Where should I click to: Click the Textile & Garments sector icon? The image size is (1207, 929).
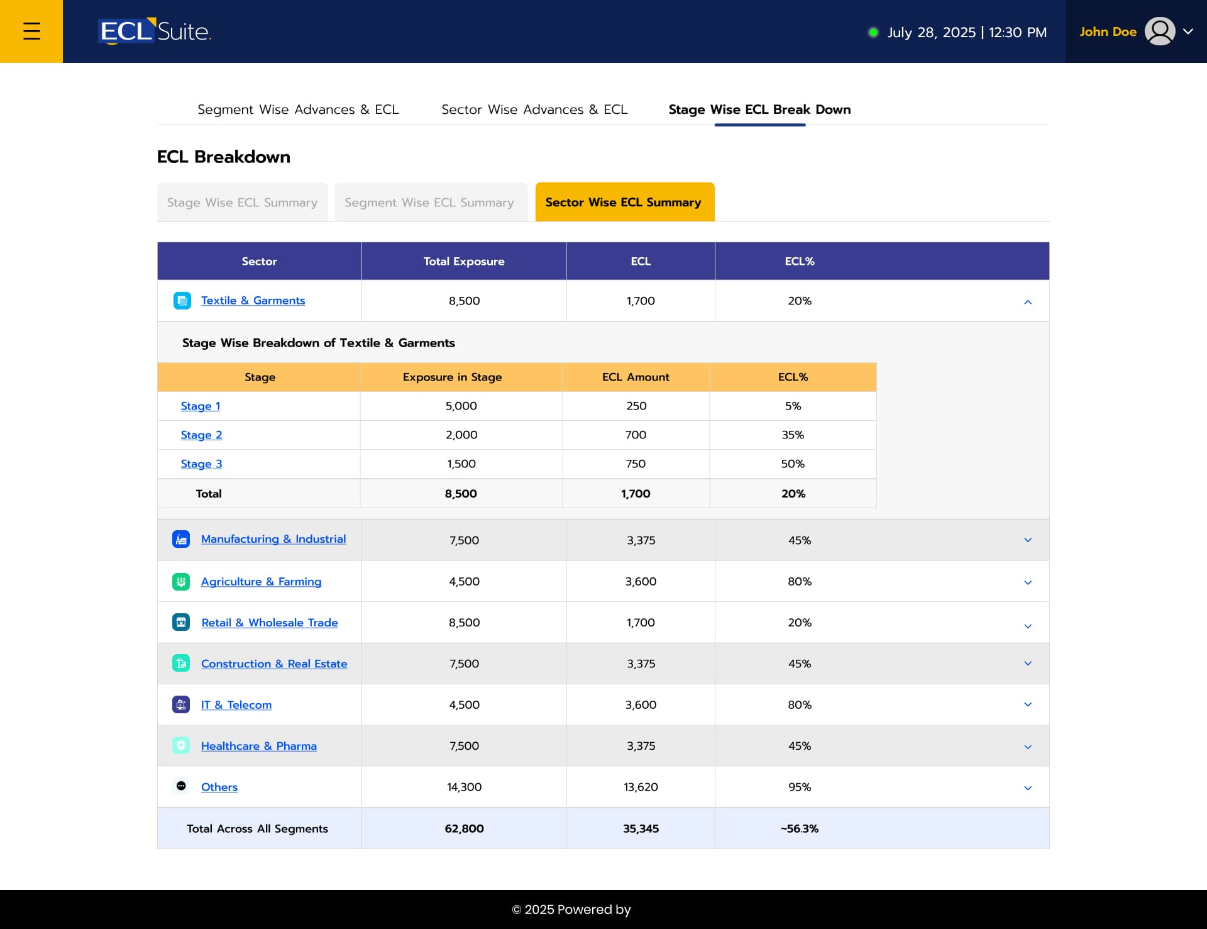click(182, 301)
